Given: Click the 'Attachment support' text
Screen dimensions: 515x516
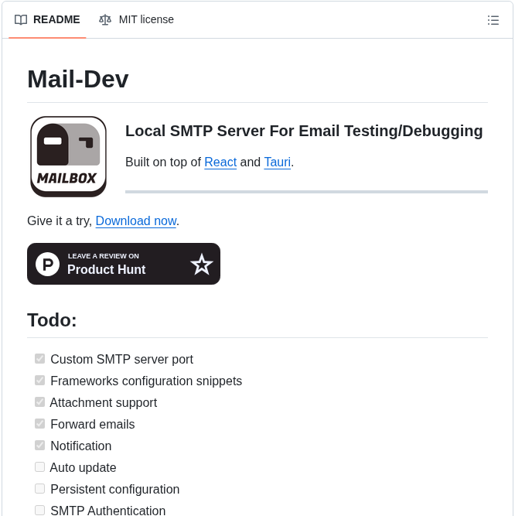Looking at the screenshot, I should coord(104,403).
